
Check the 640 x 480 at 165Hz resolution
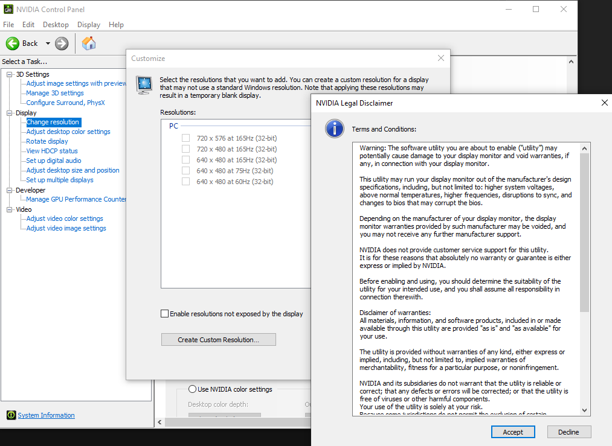186,160
